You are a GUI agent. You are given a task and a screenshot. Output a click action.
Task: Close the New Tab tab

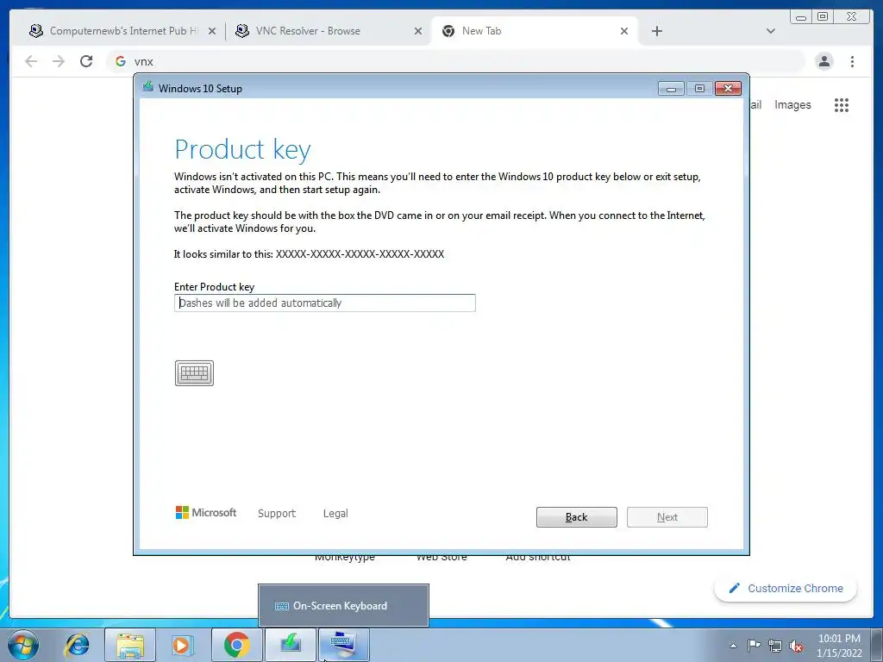(624, 31)
